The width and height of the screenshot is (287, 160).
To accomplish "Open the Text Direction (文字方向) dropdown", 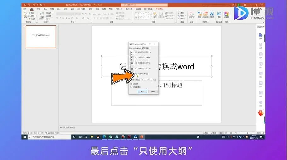I will click(120, 13).
